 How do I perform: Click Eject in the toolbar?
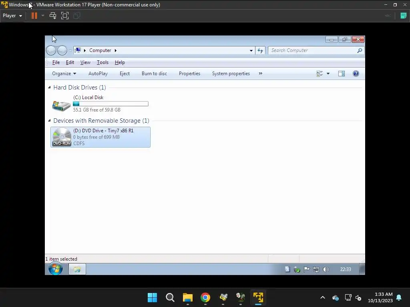click(x=125, y=74)
